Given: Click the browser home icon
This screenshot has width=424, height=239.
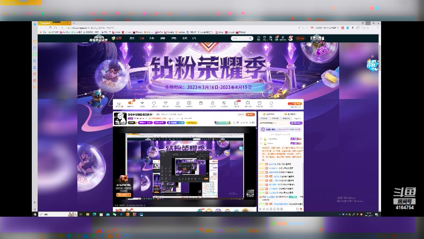Looking at the screenshot, I should 56,28.
